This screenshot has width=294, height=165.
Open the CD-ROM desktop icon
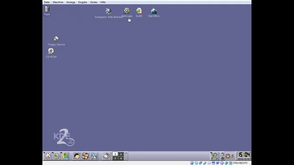point(51,53)
